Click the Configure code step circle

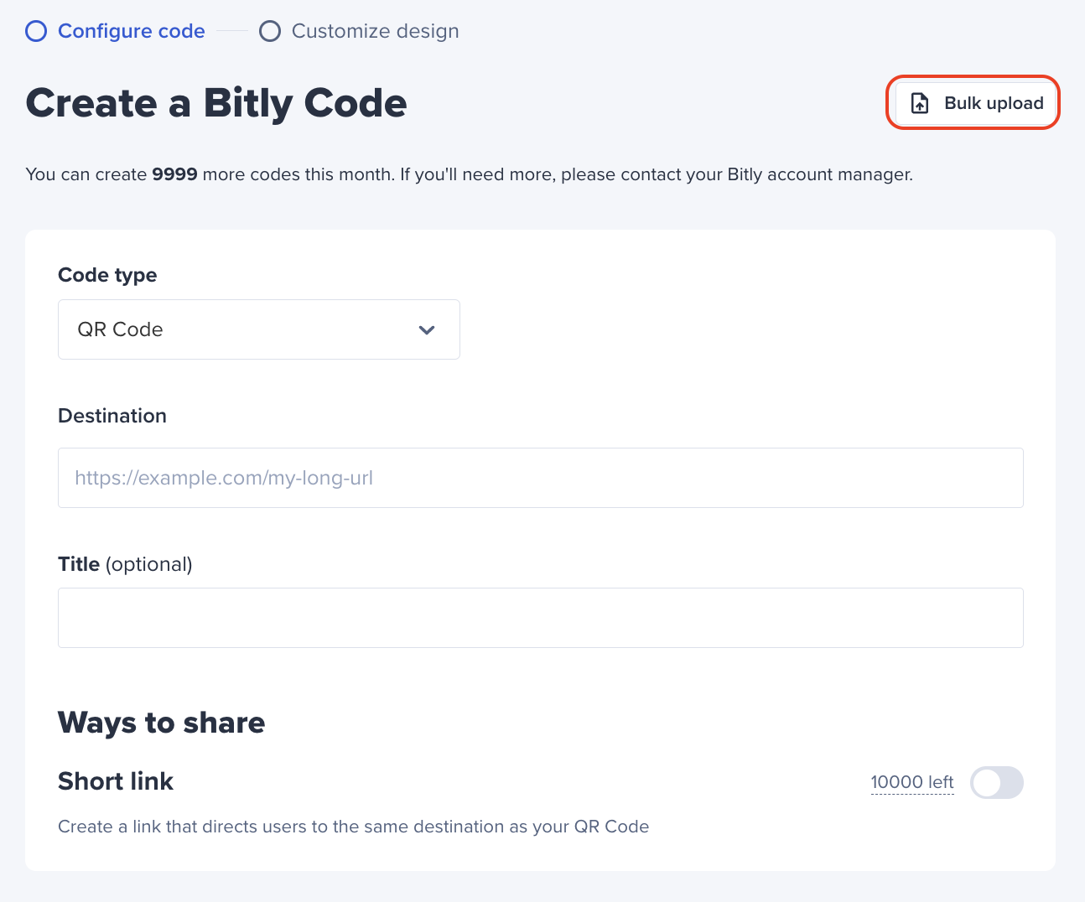36,31
